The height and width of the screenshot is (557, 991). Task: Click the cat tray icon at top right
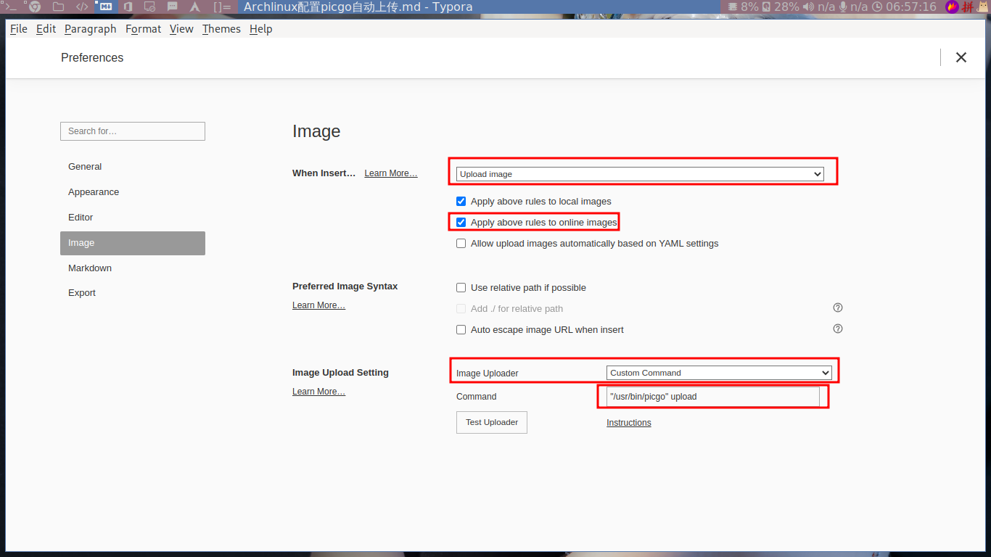[983, 7]
